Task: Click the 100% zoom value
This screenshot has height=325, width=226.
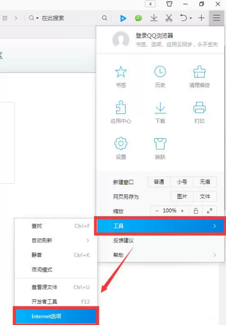Action: [x=169, y=211]
